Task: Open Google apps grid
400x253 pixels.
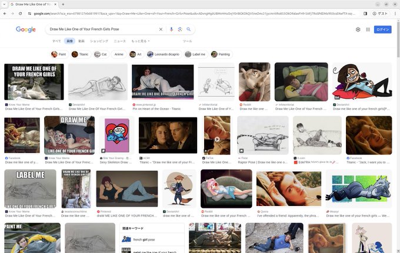Action: coord(368,29)
